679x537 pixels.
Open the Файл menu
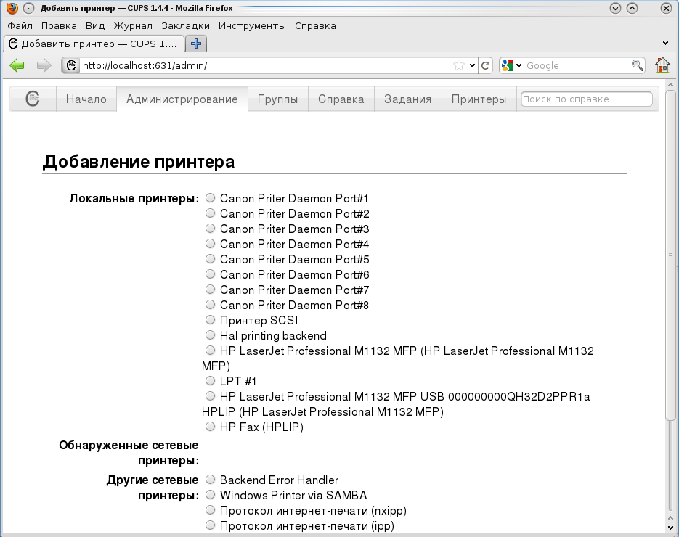coord(20,26)
